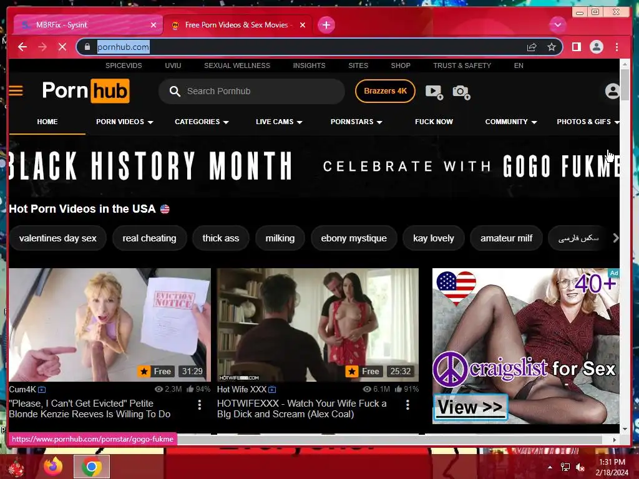Click the browser forward arrow
This screenshot has width=639, height=479.
[x=42, y=47]
